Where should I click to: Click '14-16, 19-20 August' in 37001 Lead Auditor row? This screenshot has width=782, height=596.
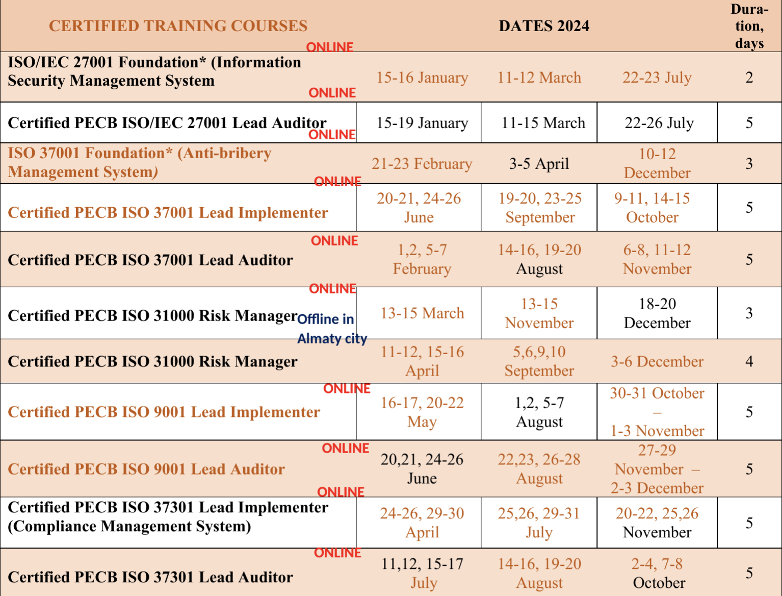click(539, 259)
